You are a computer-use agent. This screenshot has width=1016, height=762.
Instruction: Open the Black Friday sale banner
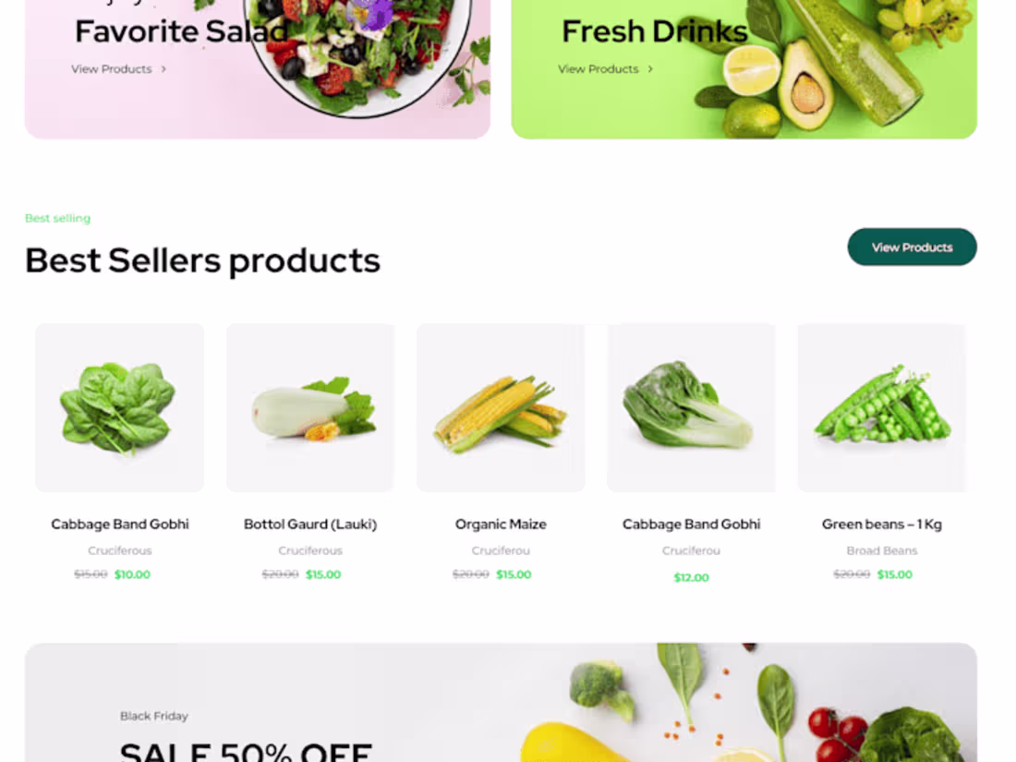(501, 702)
